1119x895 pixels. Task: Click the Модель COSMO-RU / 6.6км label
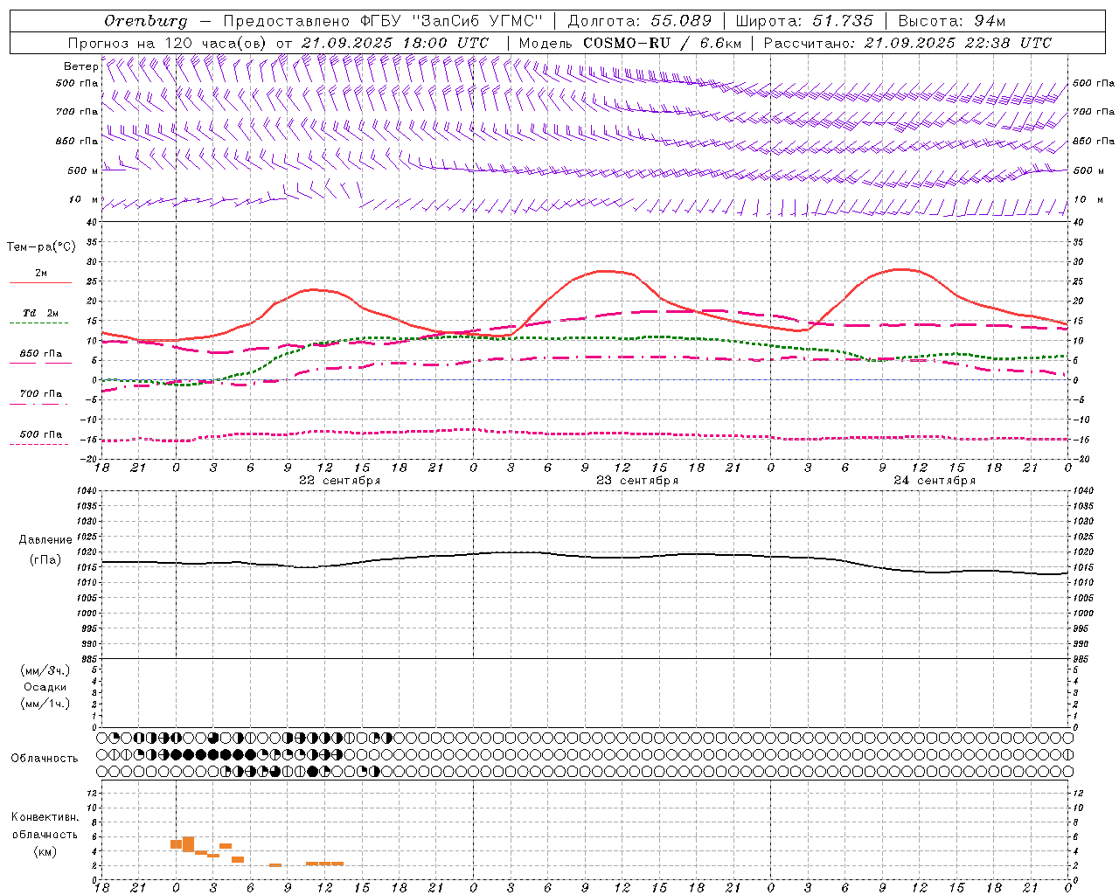tap(630, 43)
